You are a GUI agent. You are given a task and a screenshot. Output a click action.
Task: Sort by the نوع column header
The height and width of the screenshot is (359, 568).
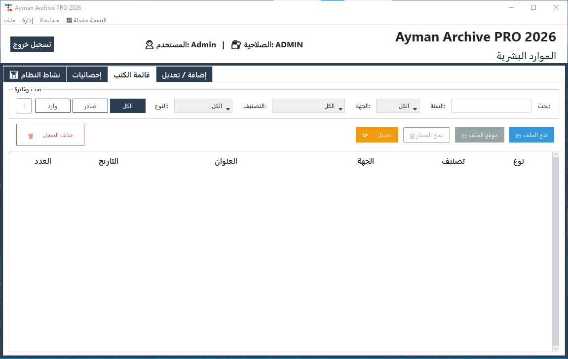(519, 161)
